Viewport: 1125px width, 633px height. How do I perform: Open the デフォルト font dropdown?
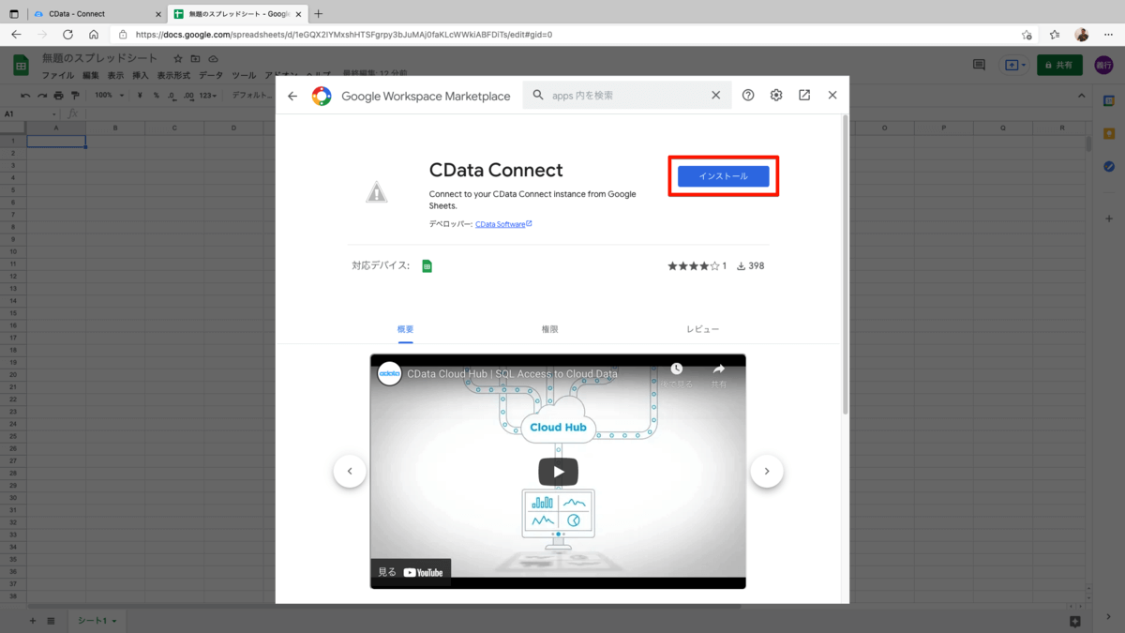pyautogui.click(x=251, y=96)
